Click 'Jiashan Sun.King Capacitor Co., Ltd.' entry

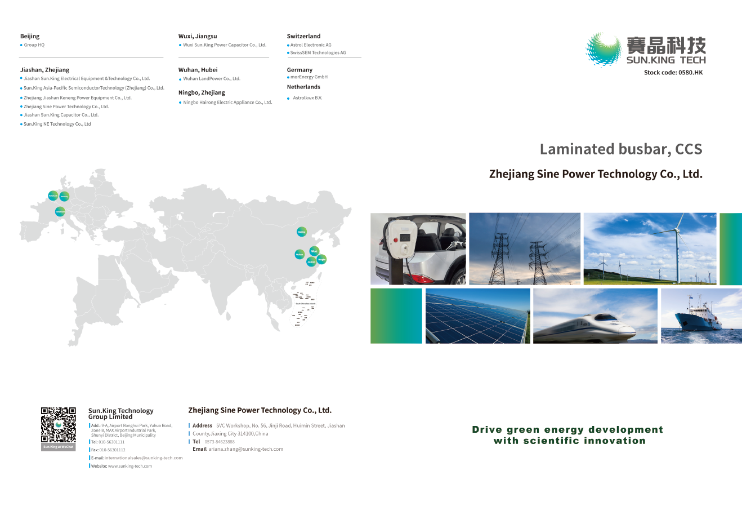(x=61, y=115)
